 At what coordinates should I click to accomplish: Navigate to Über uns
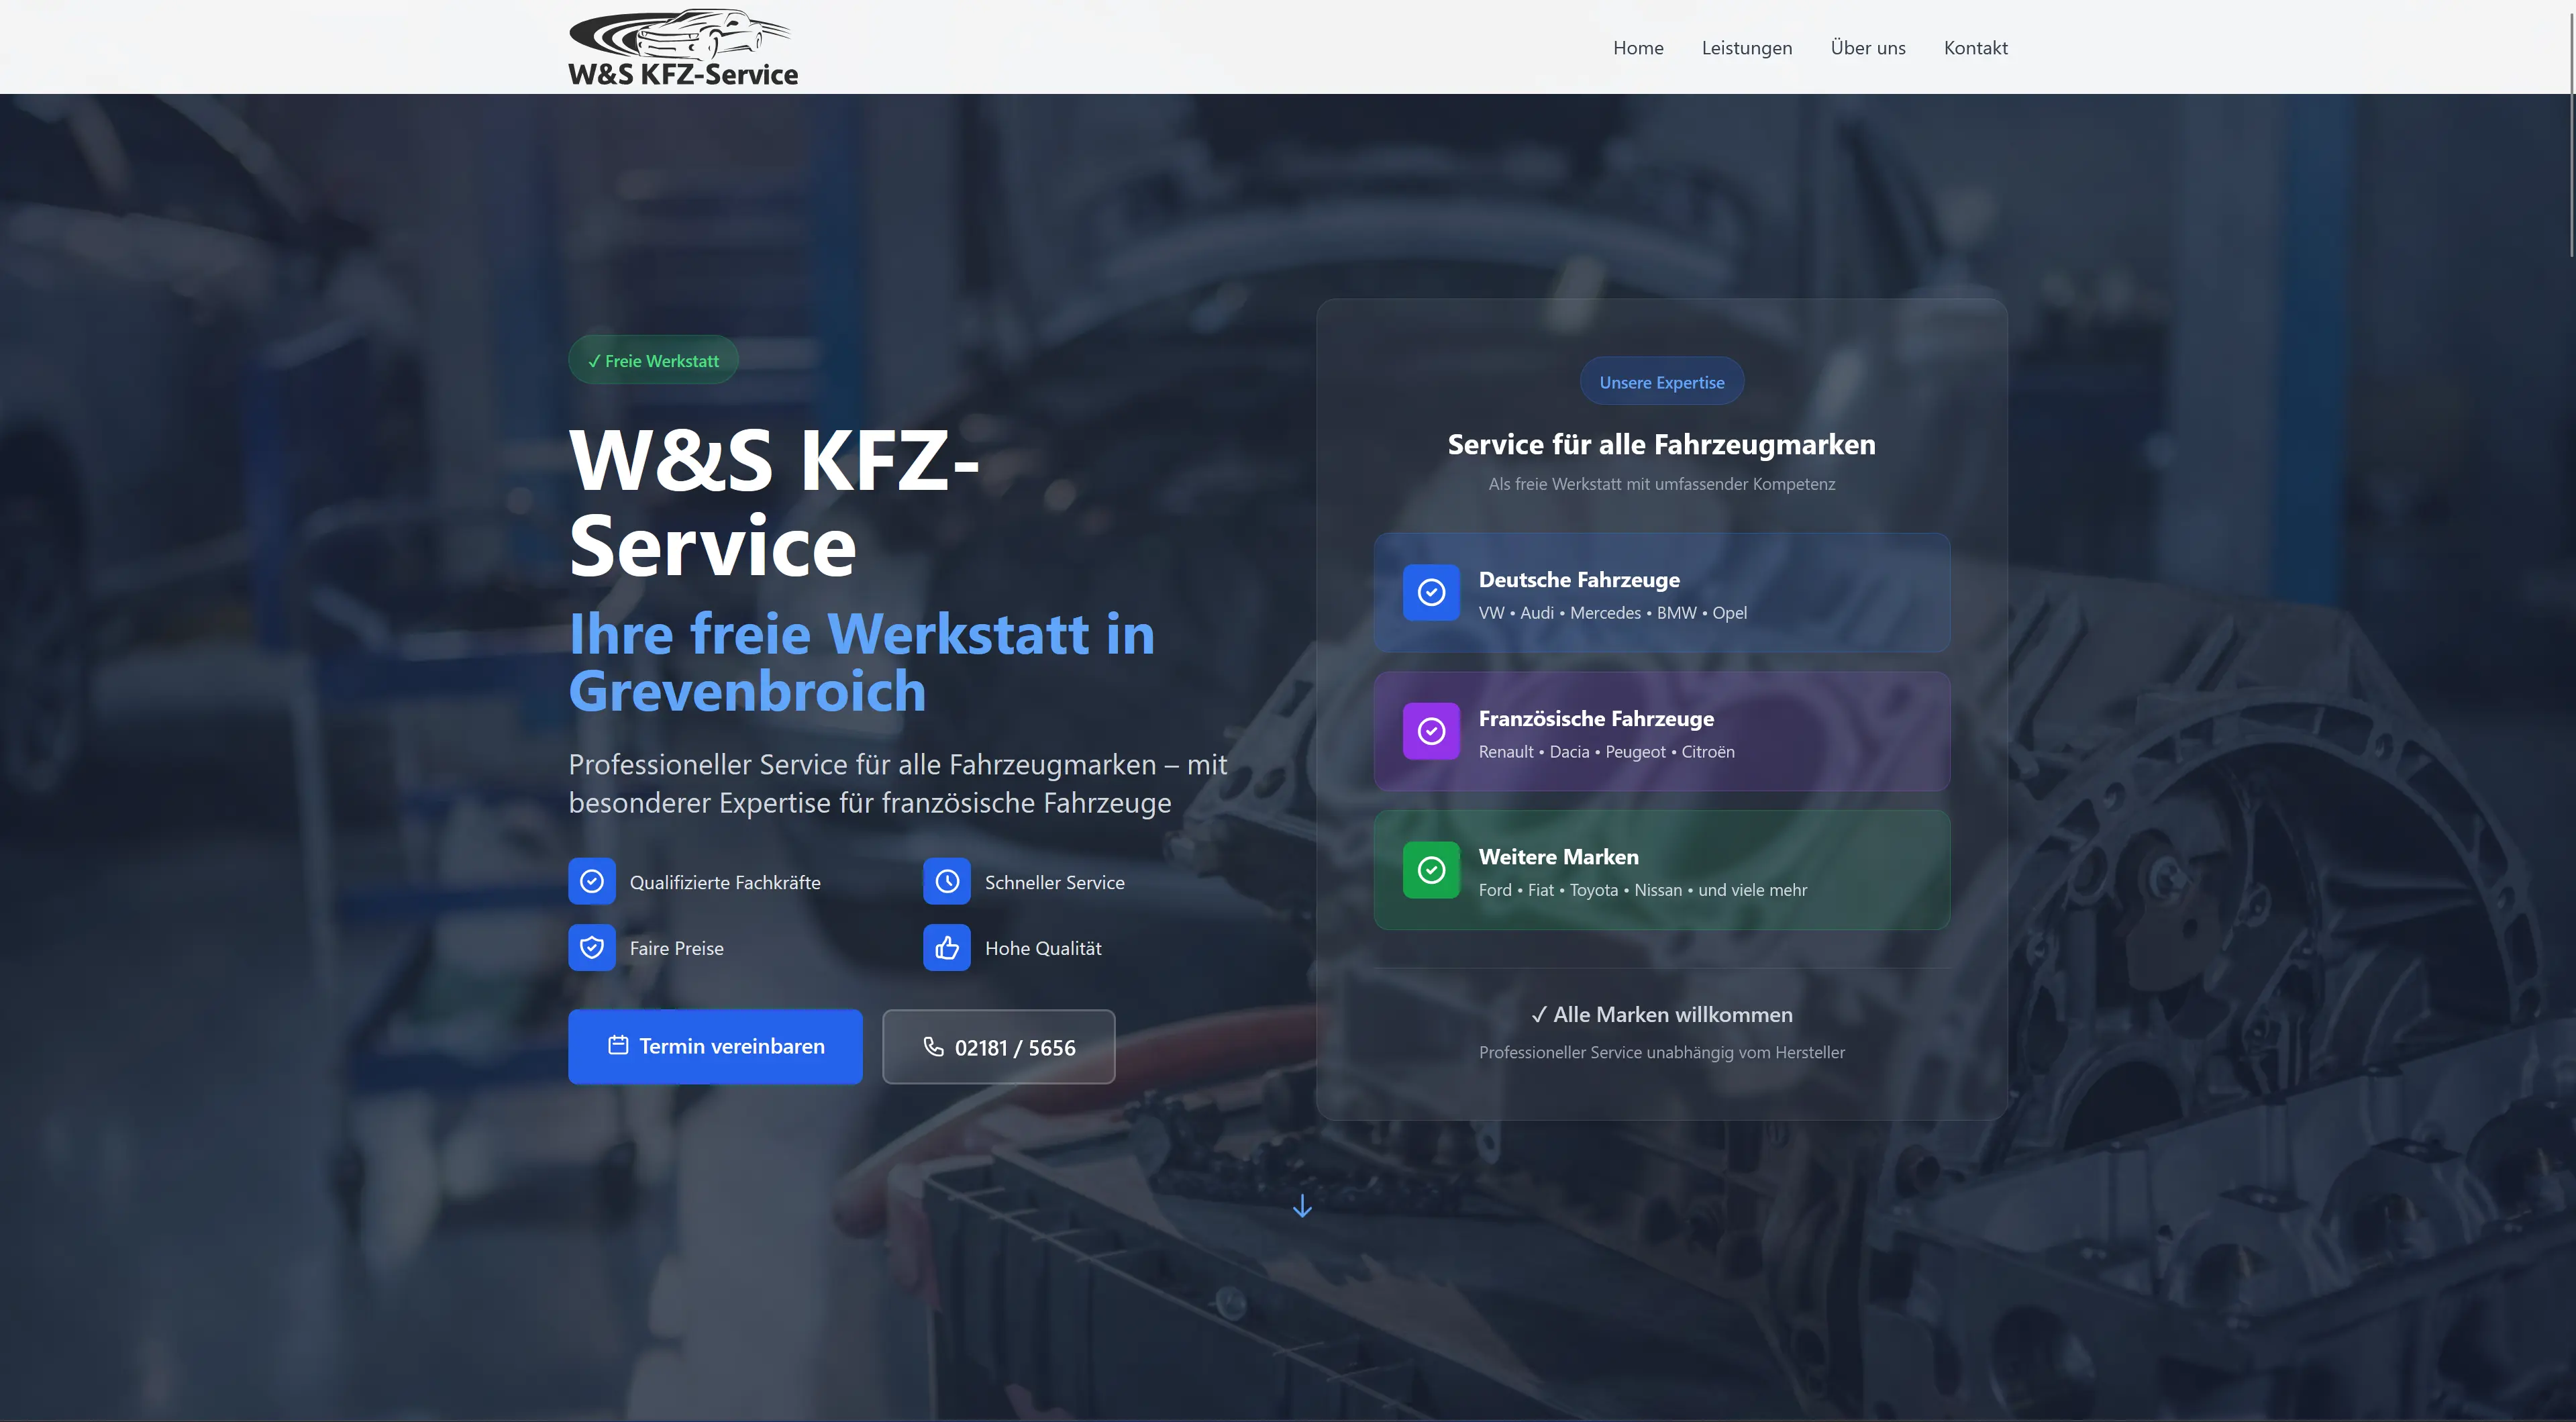click(1868, 47)
